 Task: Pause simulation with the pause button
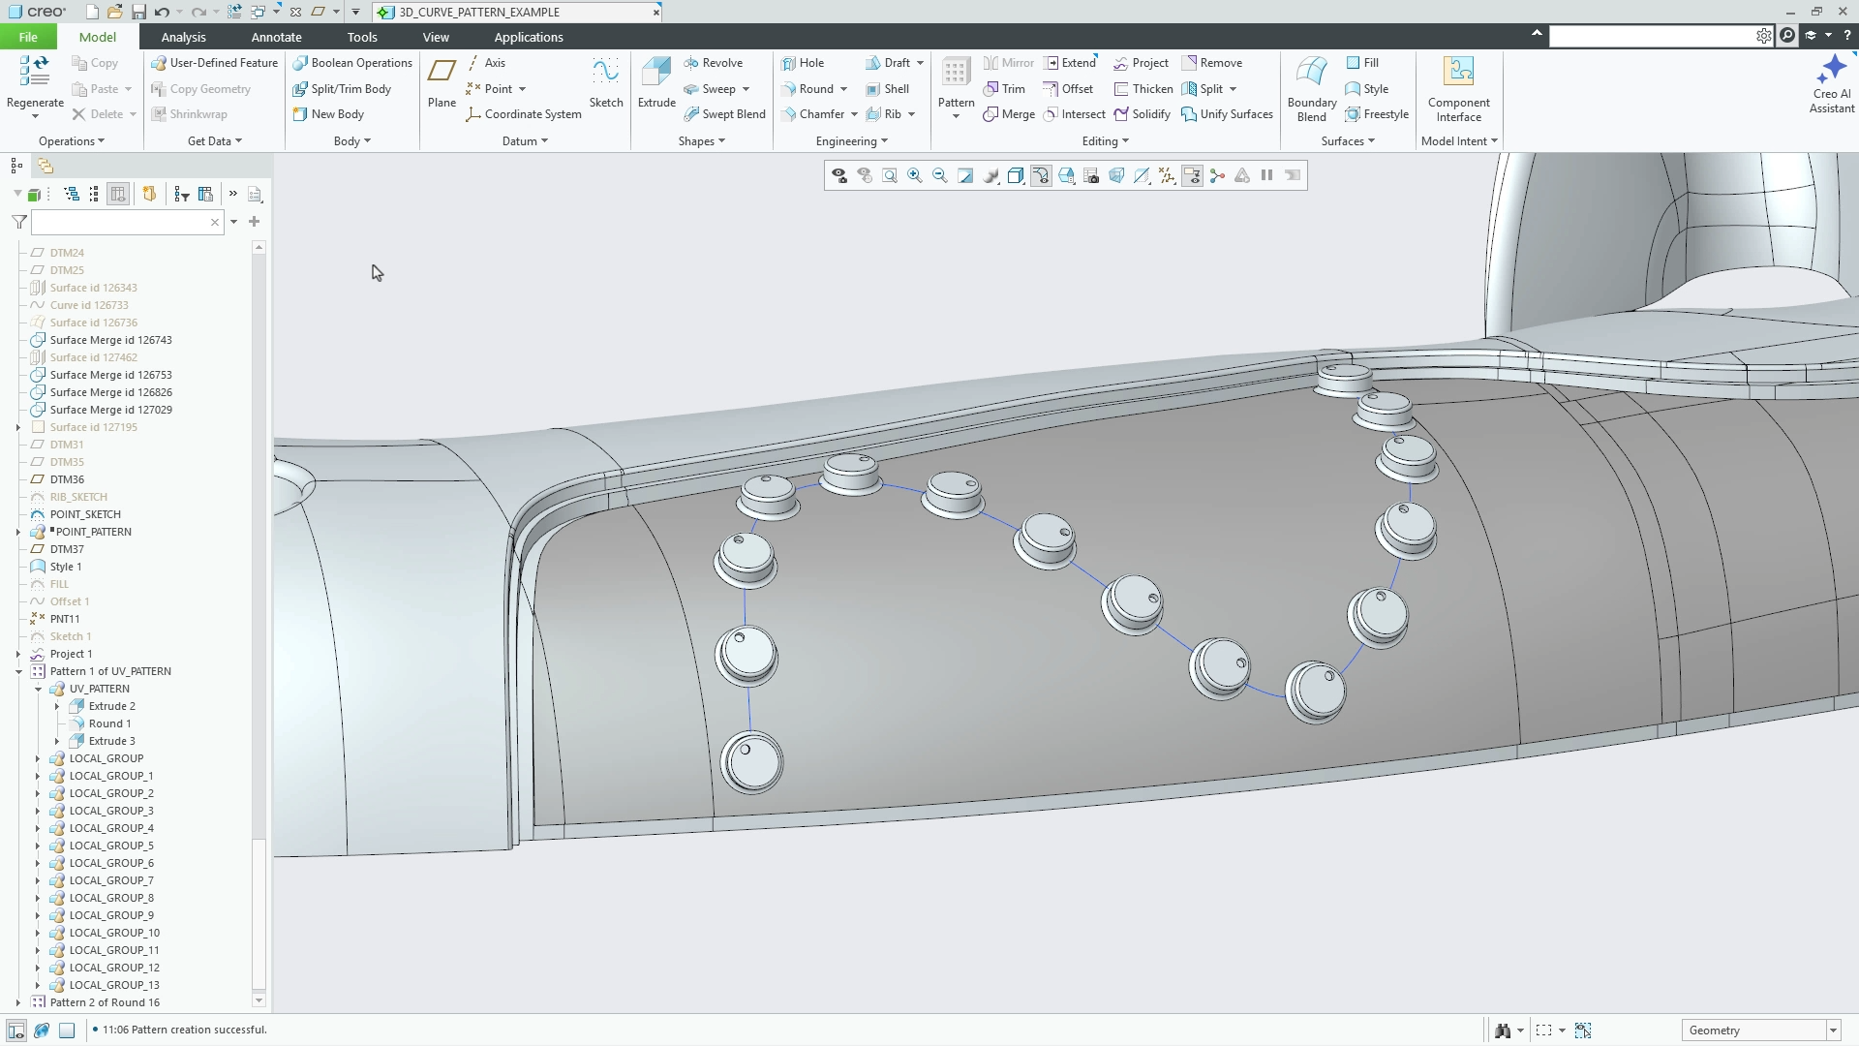[x=1266, y=175]
